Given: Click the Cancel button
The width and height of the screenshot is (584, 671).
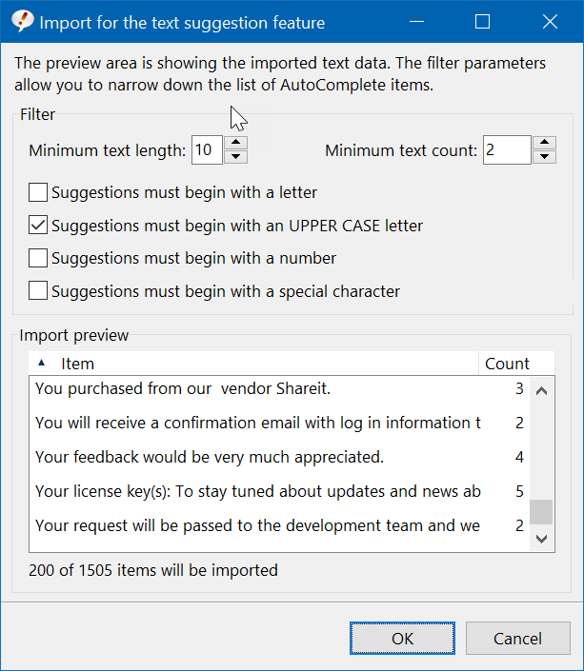Looking at the screenshot, I should (x=518, y=639).
